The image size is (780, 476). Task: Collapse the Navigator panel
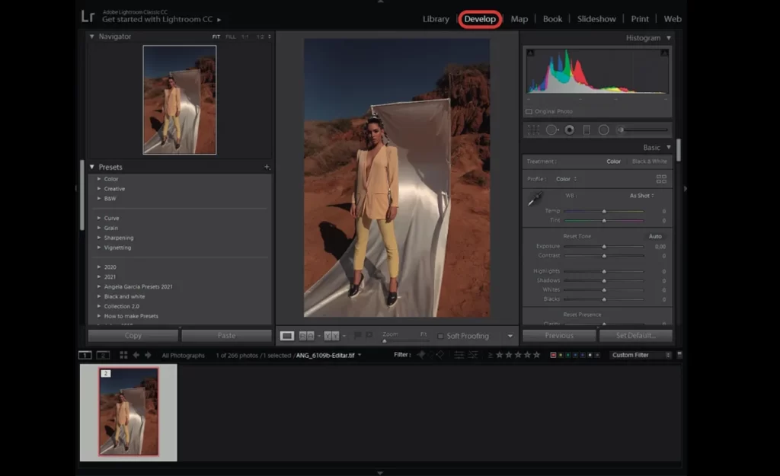[x=91, y=37]
